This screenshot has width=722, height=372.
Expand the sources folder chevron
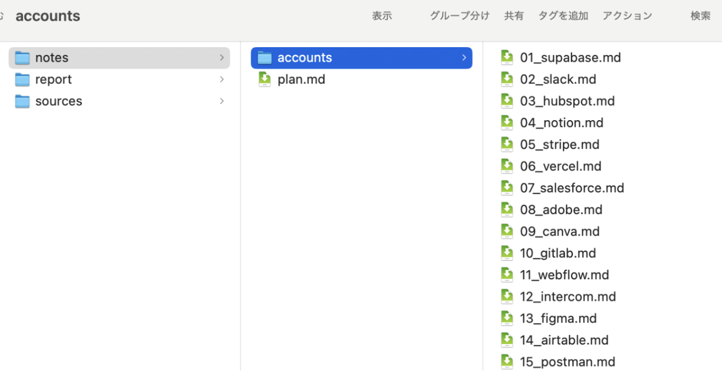click(222, 101)
